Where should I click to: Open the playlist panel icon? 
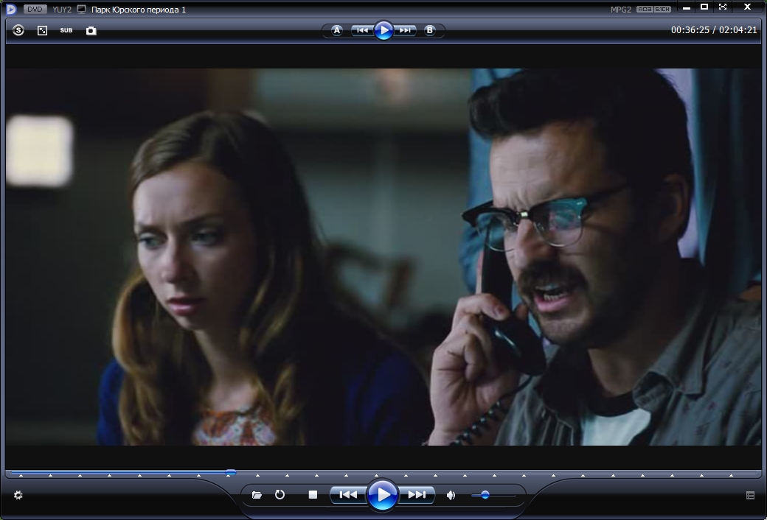pos(750,495)
